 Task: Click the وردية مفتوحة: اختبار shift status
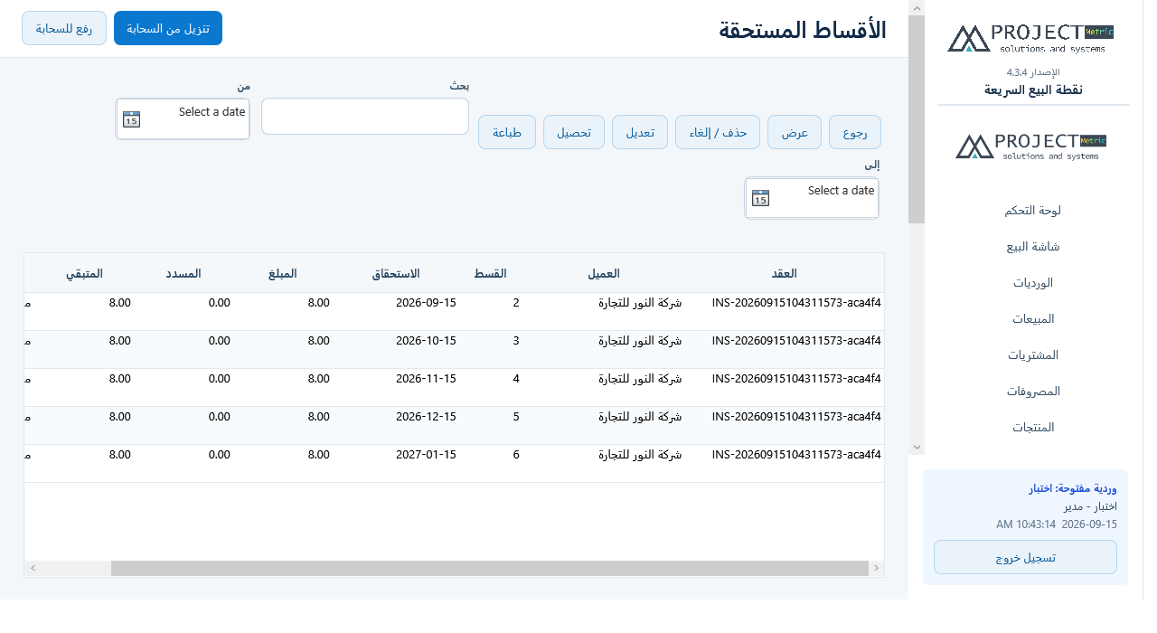[1073, 488]
